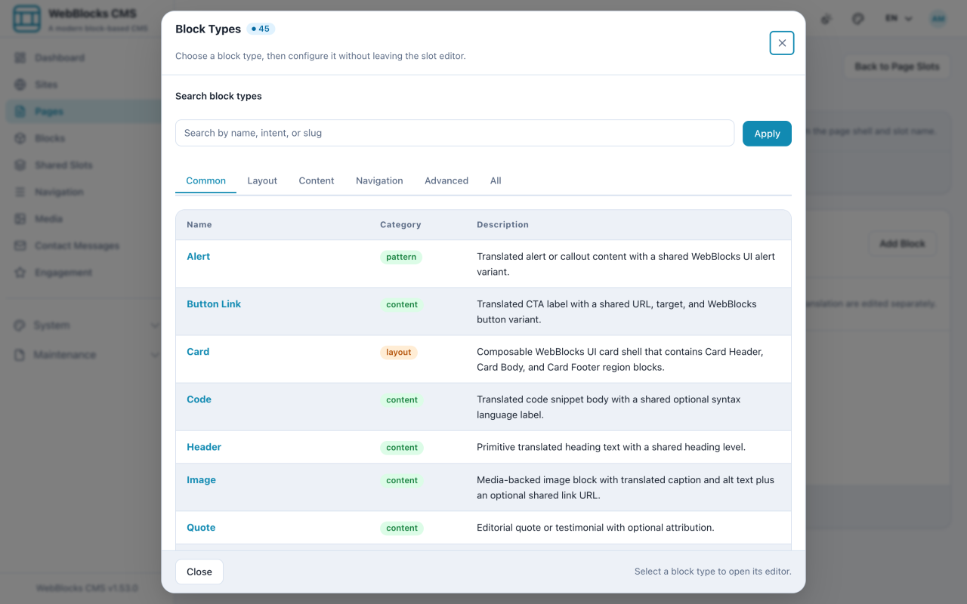Click the Quote row description text
Image resolution: width=967 pixels, height=604 pixels.
(595, 528)
